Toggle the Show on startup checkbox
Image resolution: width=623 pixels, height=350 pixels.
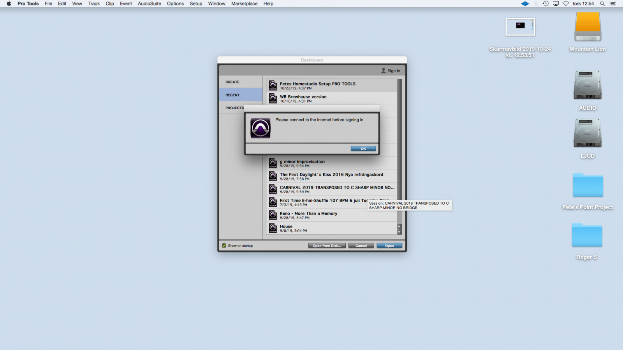(224, 246)
